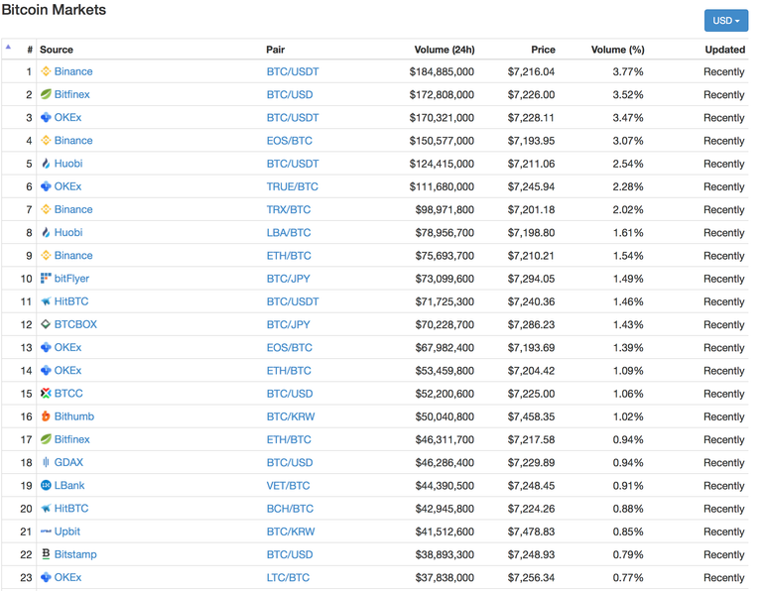The height and width of the screenshot is (591, 762).
Task: Click the Binance icon in row 7
Action: 46,209
